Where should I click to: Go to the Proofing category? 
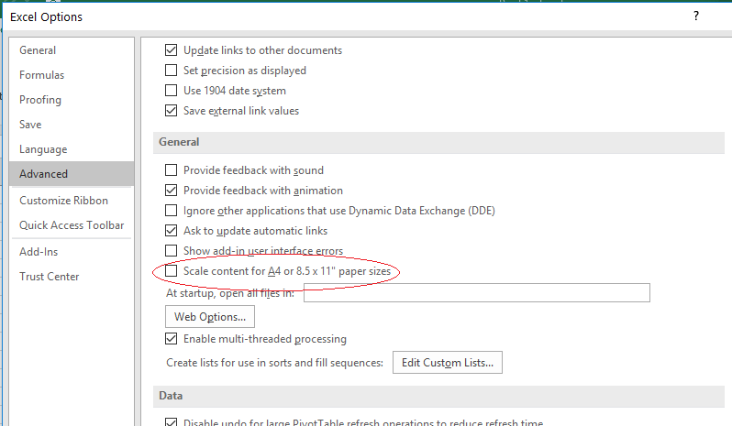click(72, 99)
